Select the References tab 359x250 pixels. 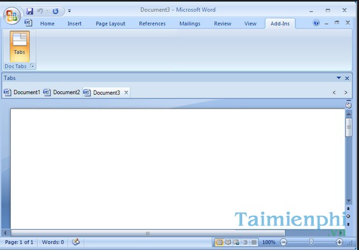(152, 23)
